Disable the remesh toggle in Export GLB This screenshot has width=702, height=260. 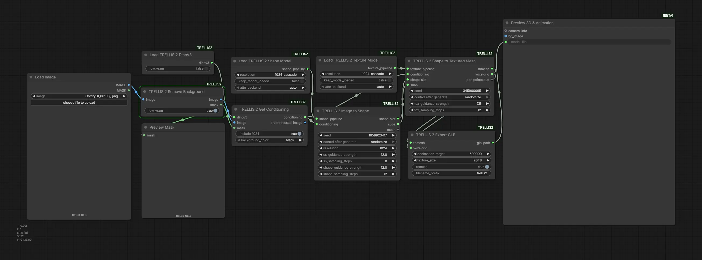pyautogui.click(x=487, y=167)
